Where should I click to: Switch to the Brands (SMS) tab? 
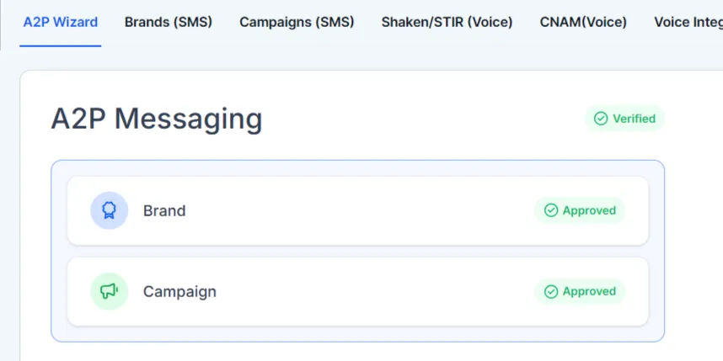[169, 22]
